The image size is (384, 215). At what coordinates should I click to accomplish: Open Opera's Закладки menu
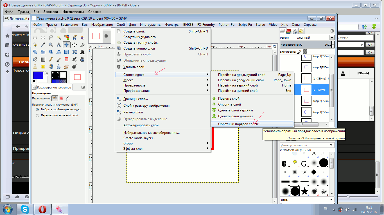[51, 12]
